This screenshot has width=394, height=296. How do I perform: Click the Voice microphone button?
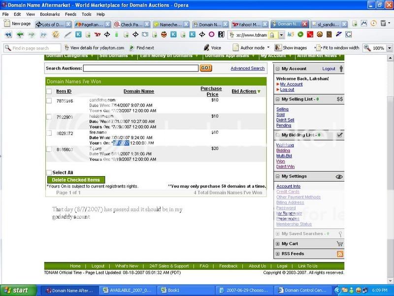[x=212, y=47]
